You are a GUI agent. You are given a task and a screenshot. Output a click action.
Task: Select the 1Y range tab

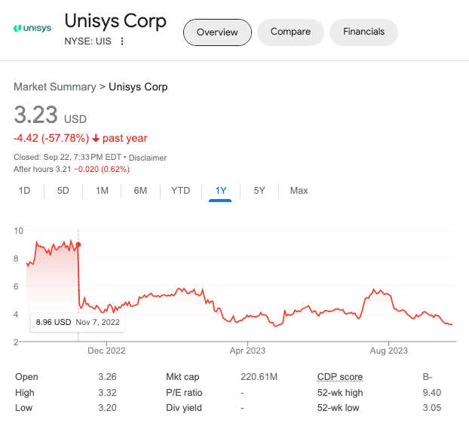point(221,192)
